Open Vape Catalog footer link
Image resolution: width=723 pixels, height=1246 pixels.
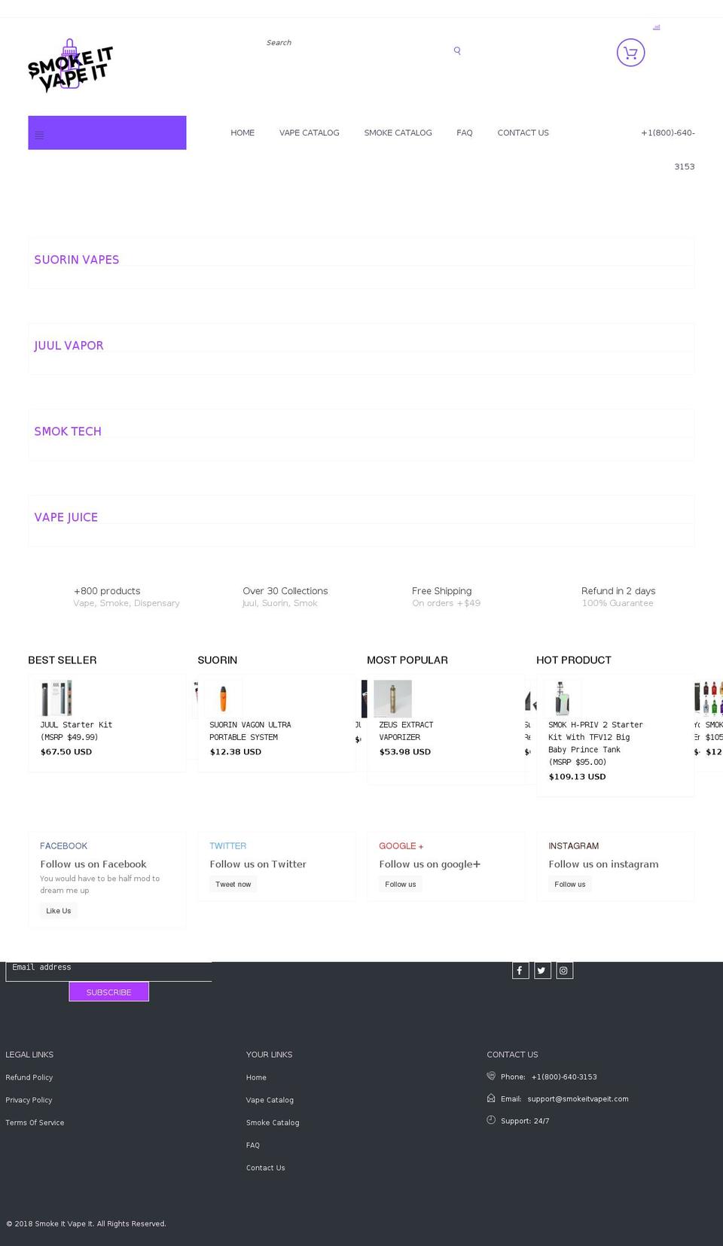click(x=270, y=1100)
